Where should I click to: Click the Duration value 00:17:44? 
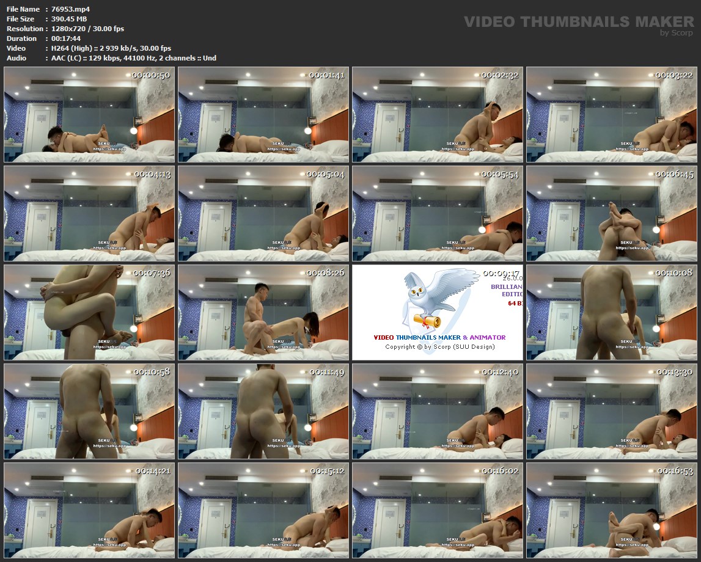pyautogui.click(x=66, y=38)
